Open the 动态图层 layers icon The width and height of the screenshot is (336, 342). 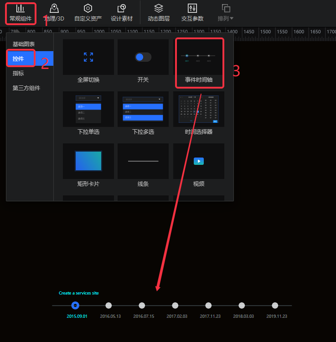[158, 13]
